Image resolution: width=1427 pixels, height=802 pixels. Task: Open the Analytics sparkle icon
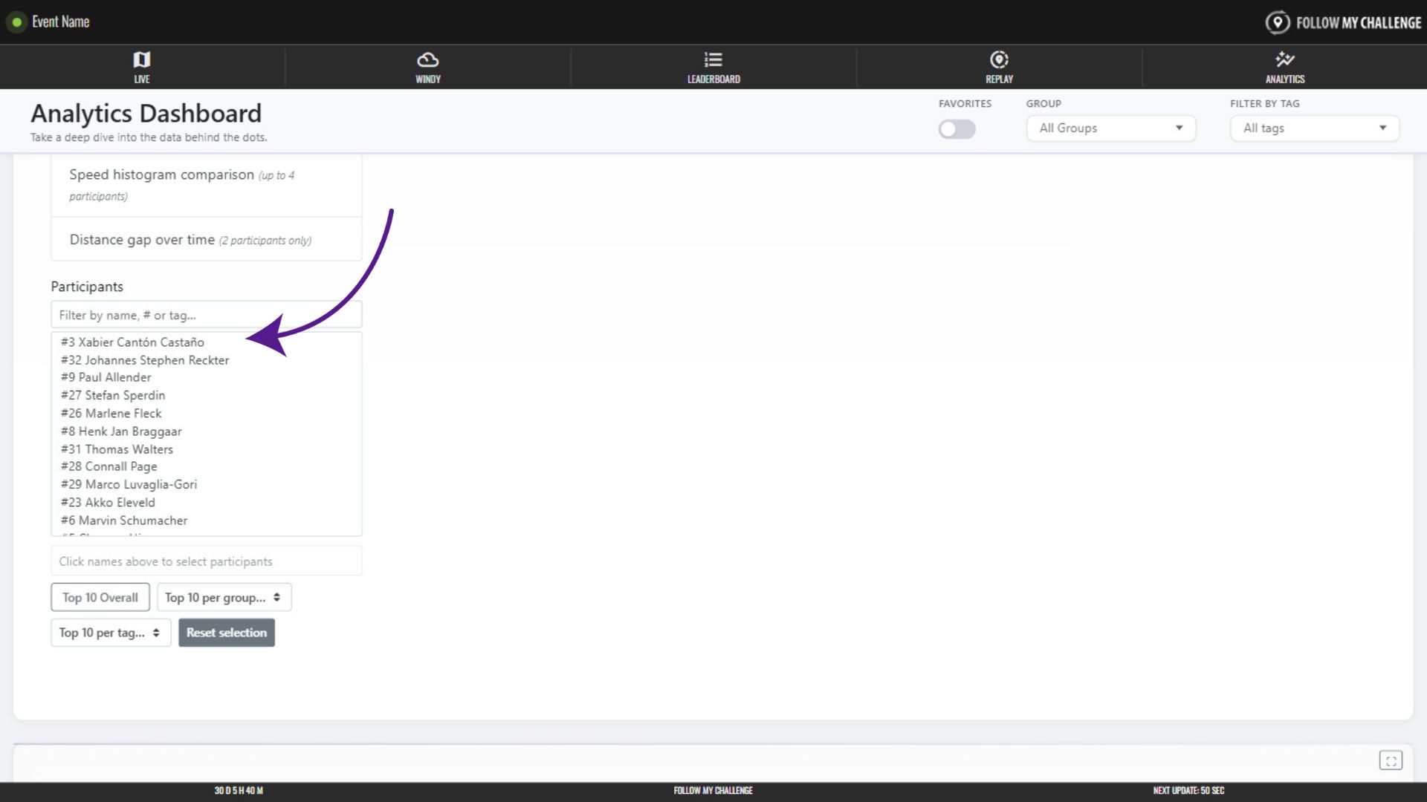point(1284,60)
